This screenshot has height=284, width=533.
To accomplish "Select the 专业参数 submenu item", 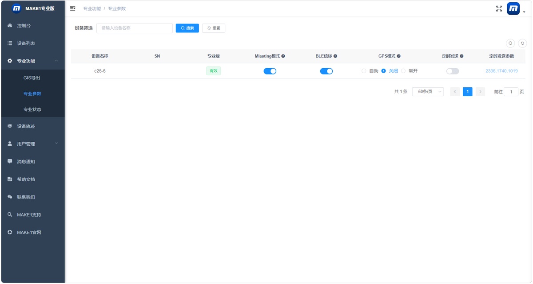I will click(x=32, y=94).
